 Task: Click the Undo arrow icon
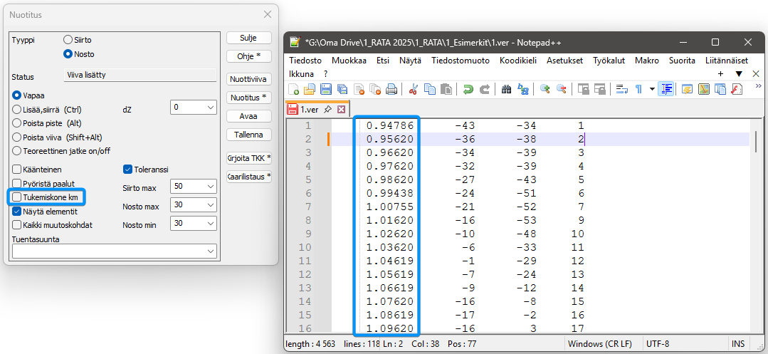tap(468, 89)
